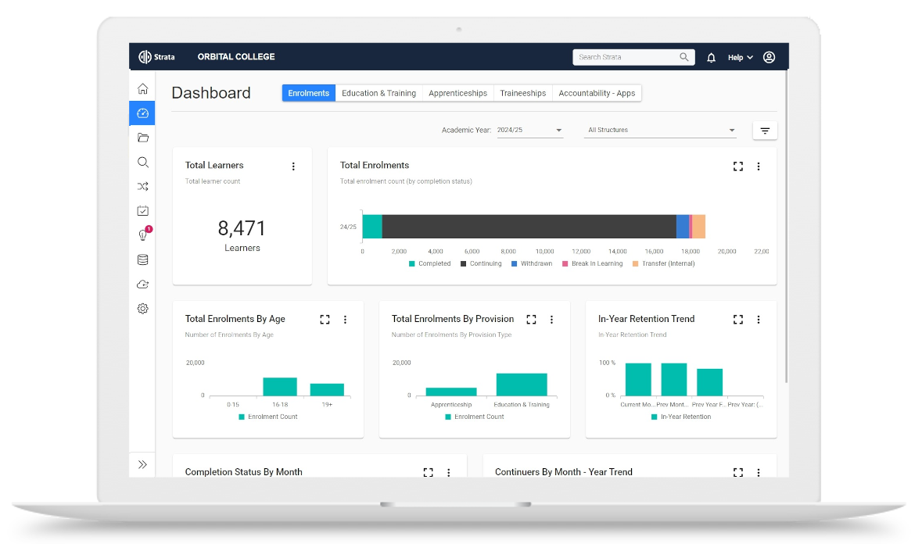This screenshot has width=922, height=544.
Task: Select the Enrolments tab
Action: tap(309, 93)
